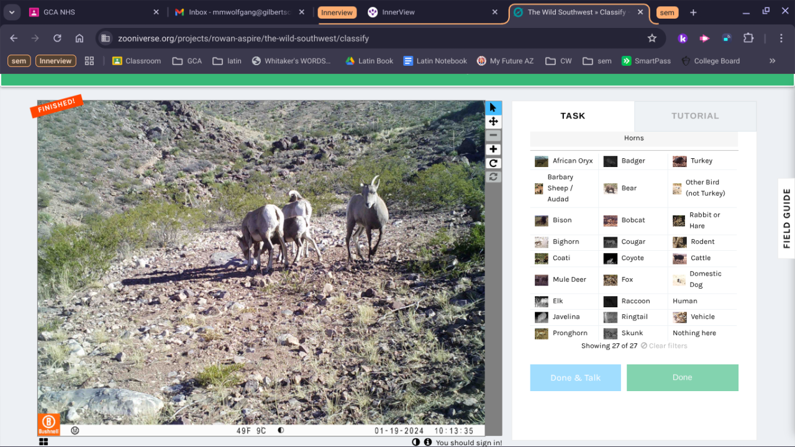Open a new browser tab
The height and width of the screenshot is (447, 795).
(693, 12)
